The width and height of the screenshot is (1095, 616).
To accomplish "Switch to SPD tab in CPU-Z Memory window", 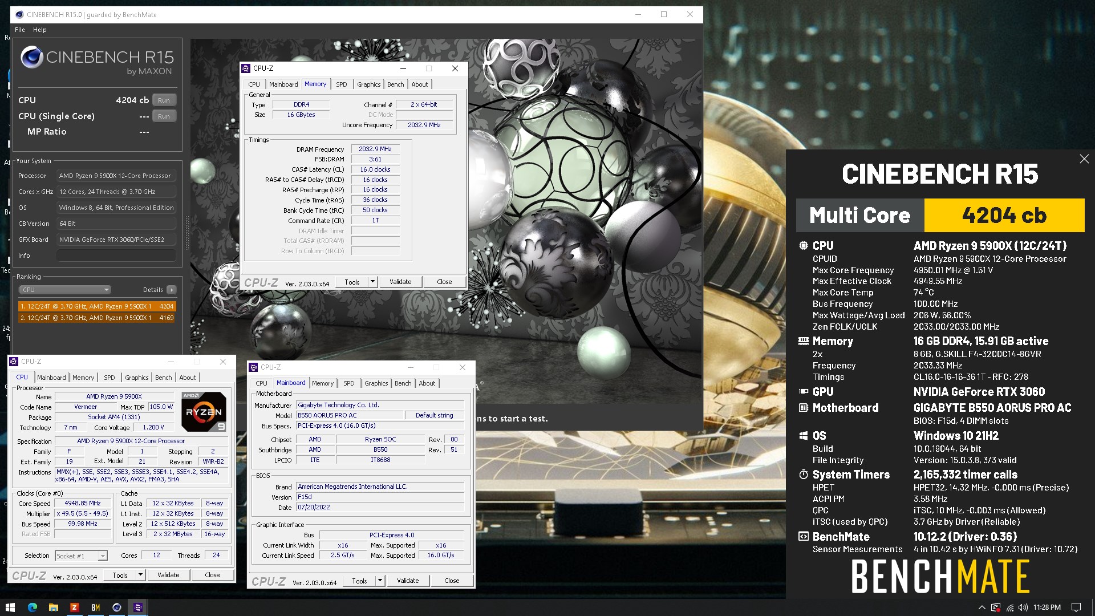I will pos(342,84).
